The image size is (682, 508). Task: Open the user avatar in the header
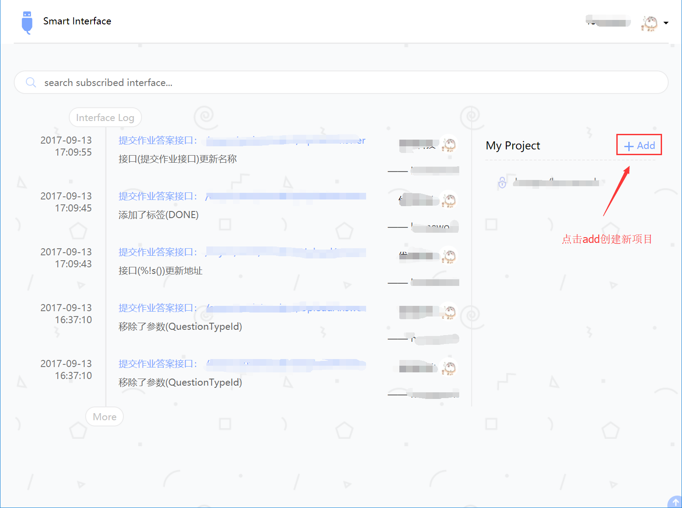click(649, 23)
